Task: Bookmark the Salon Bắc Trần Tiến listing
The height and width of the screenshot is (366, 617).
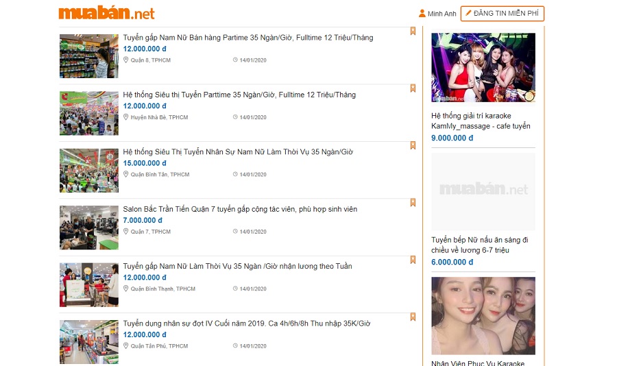Action: (x=413, y=202)
